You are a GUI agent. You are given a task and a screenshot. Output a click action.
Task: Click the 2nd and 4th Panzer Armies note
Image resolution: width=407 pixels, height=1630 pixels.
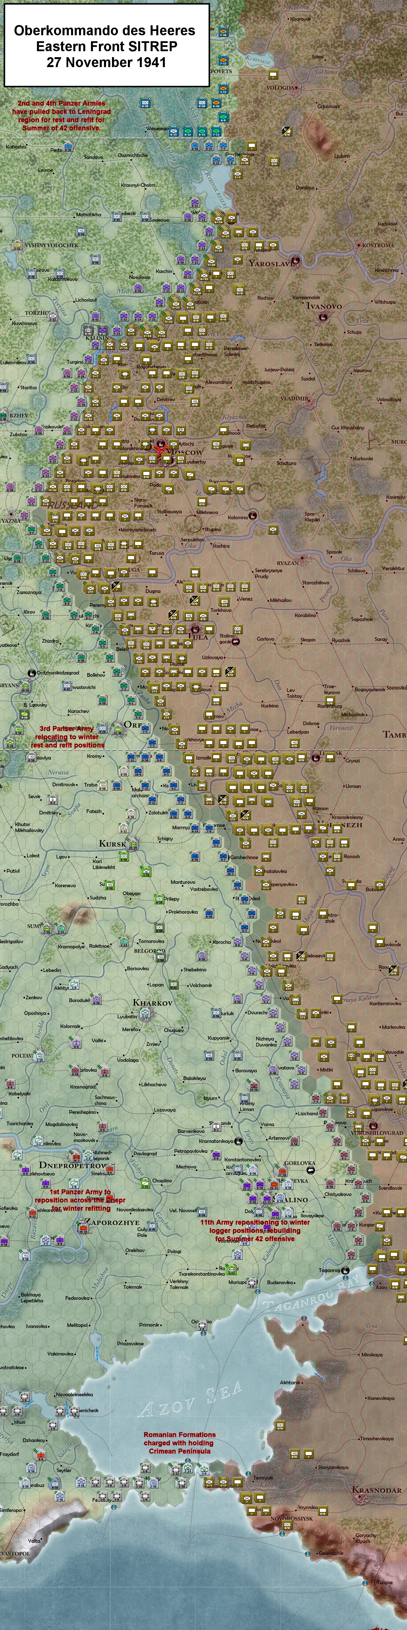[61, 115]
